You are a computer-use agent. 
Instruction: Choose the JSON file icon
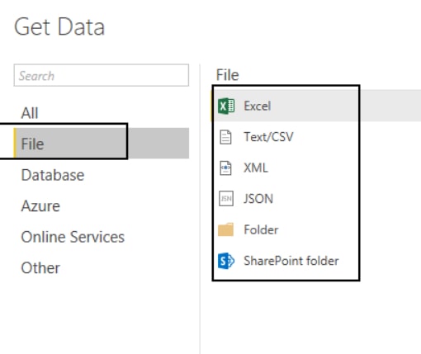(226, 199)
